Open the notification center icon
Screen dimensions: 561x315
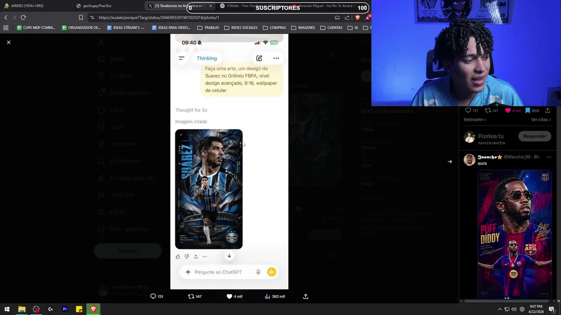coord(552,309)
